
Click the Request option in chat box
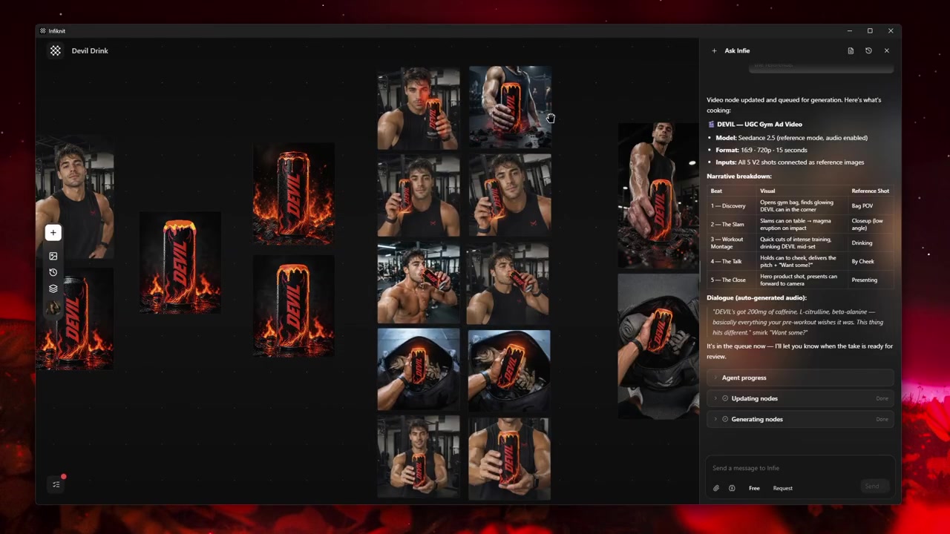pyautogui.click(x=782, y=488)
